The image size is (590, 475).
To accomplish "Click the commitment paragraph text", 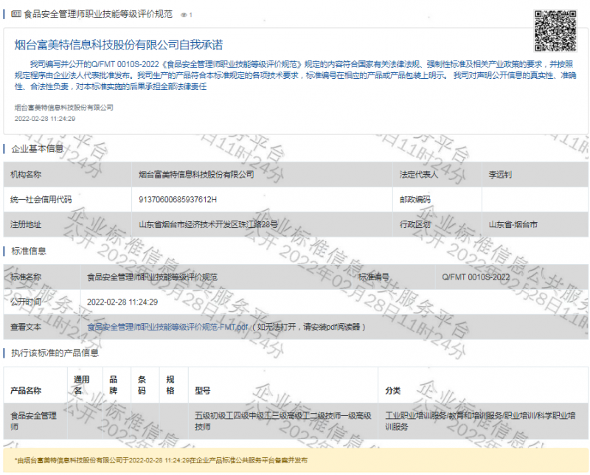I will click(x=296, y=75).
